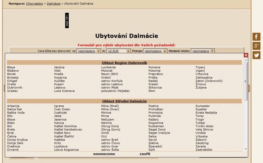Click the Náš TIP vertical badge

[x=67, y=20]
